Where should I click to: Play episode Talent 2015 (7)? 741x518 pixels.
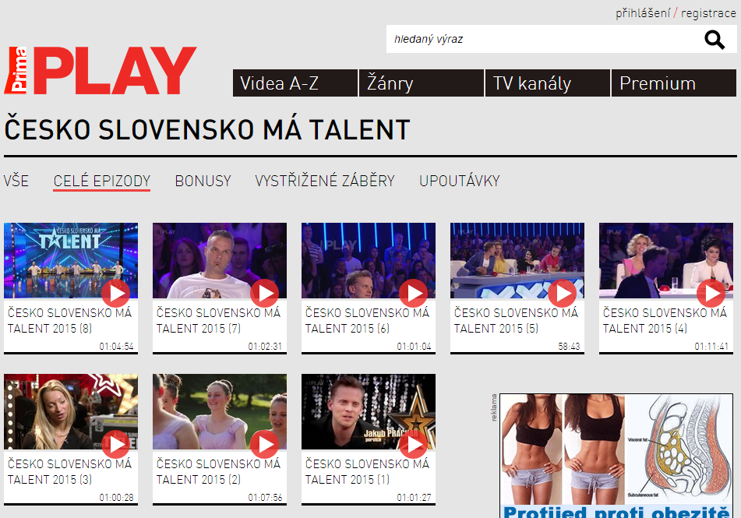[x=265, y=294]
